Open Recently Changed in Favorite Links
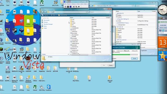 pos(47,24)
